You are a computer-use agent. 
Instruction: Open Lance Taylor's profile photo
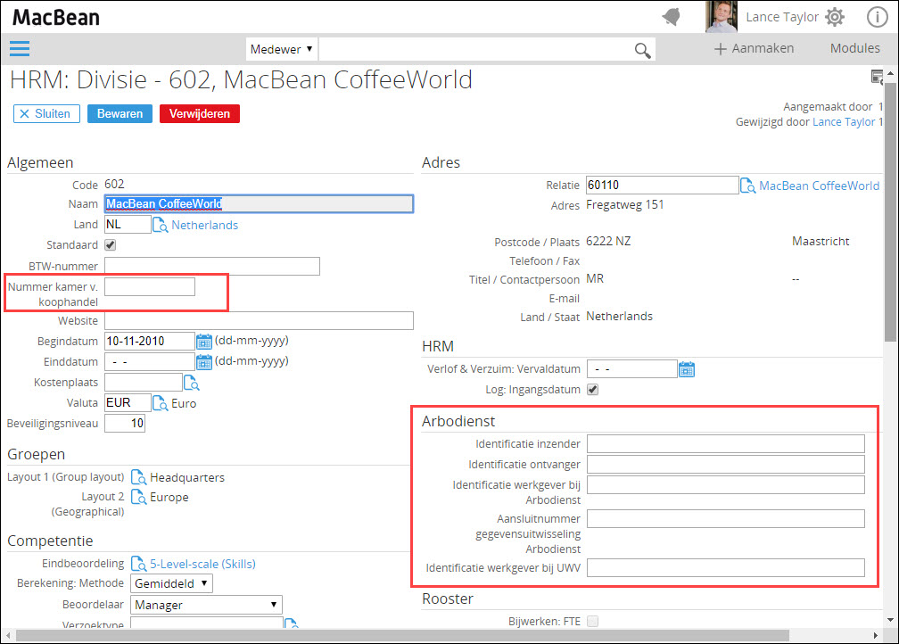[722, 17]
